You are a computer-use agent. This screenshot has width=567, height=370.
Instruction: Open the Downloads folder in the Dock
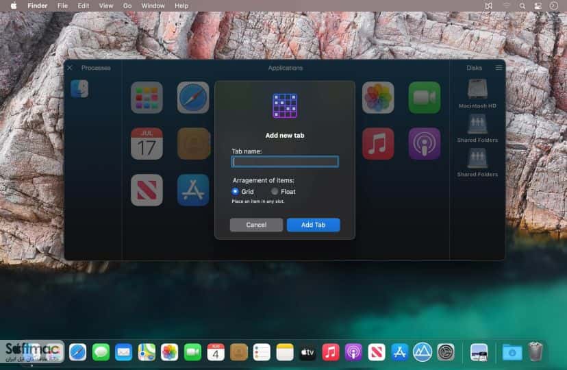point(512,352)
